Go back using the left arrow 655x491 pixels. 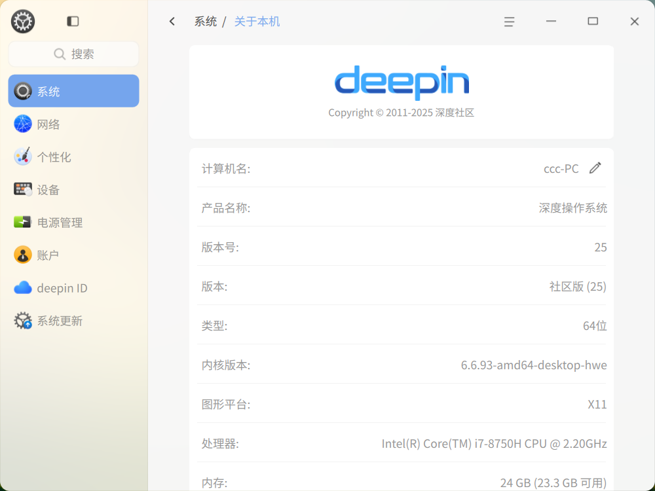point(172,22)
